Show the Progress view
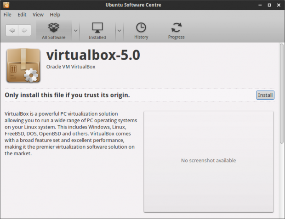The width and height of the screenshot is (285, 219). coord(177,31)
